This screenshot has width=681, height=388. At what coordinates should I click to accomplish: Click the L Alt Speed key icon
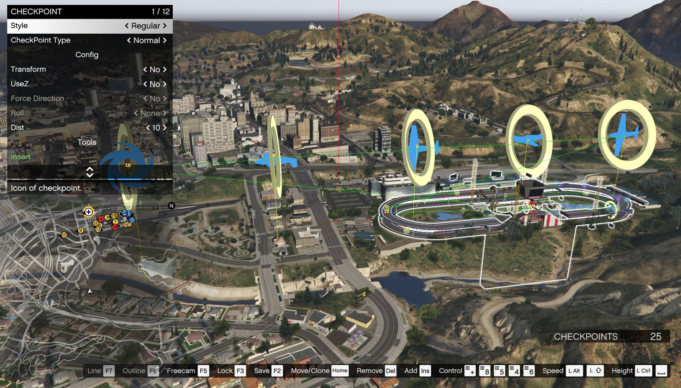coord(574,371)
